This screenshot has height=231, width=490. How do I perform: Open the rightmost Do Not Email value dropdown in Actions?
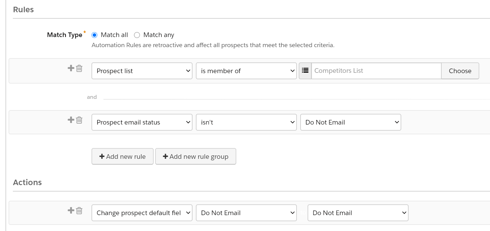358,213
